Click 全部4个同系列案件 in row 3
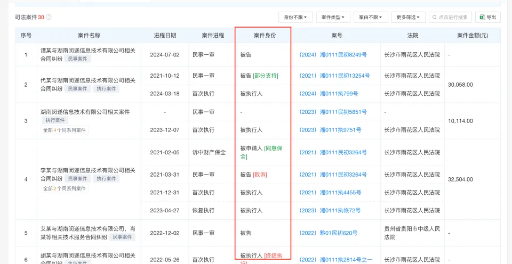Viewport: 512px width, 264px height. (65, 130)
